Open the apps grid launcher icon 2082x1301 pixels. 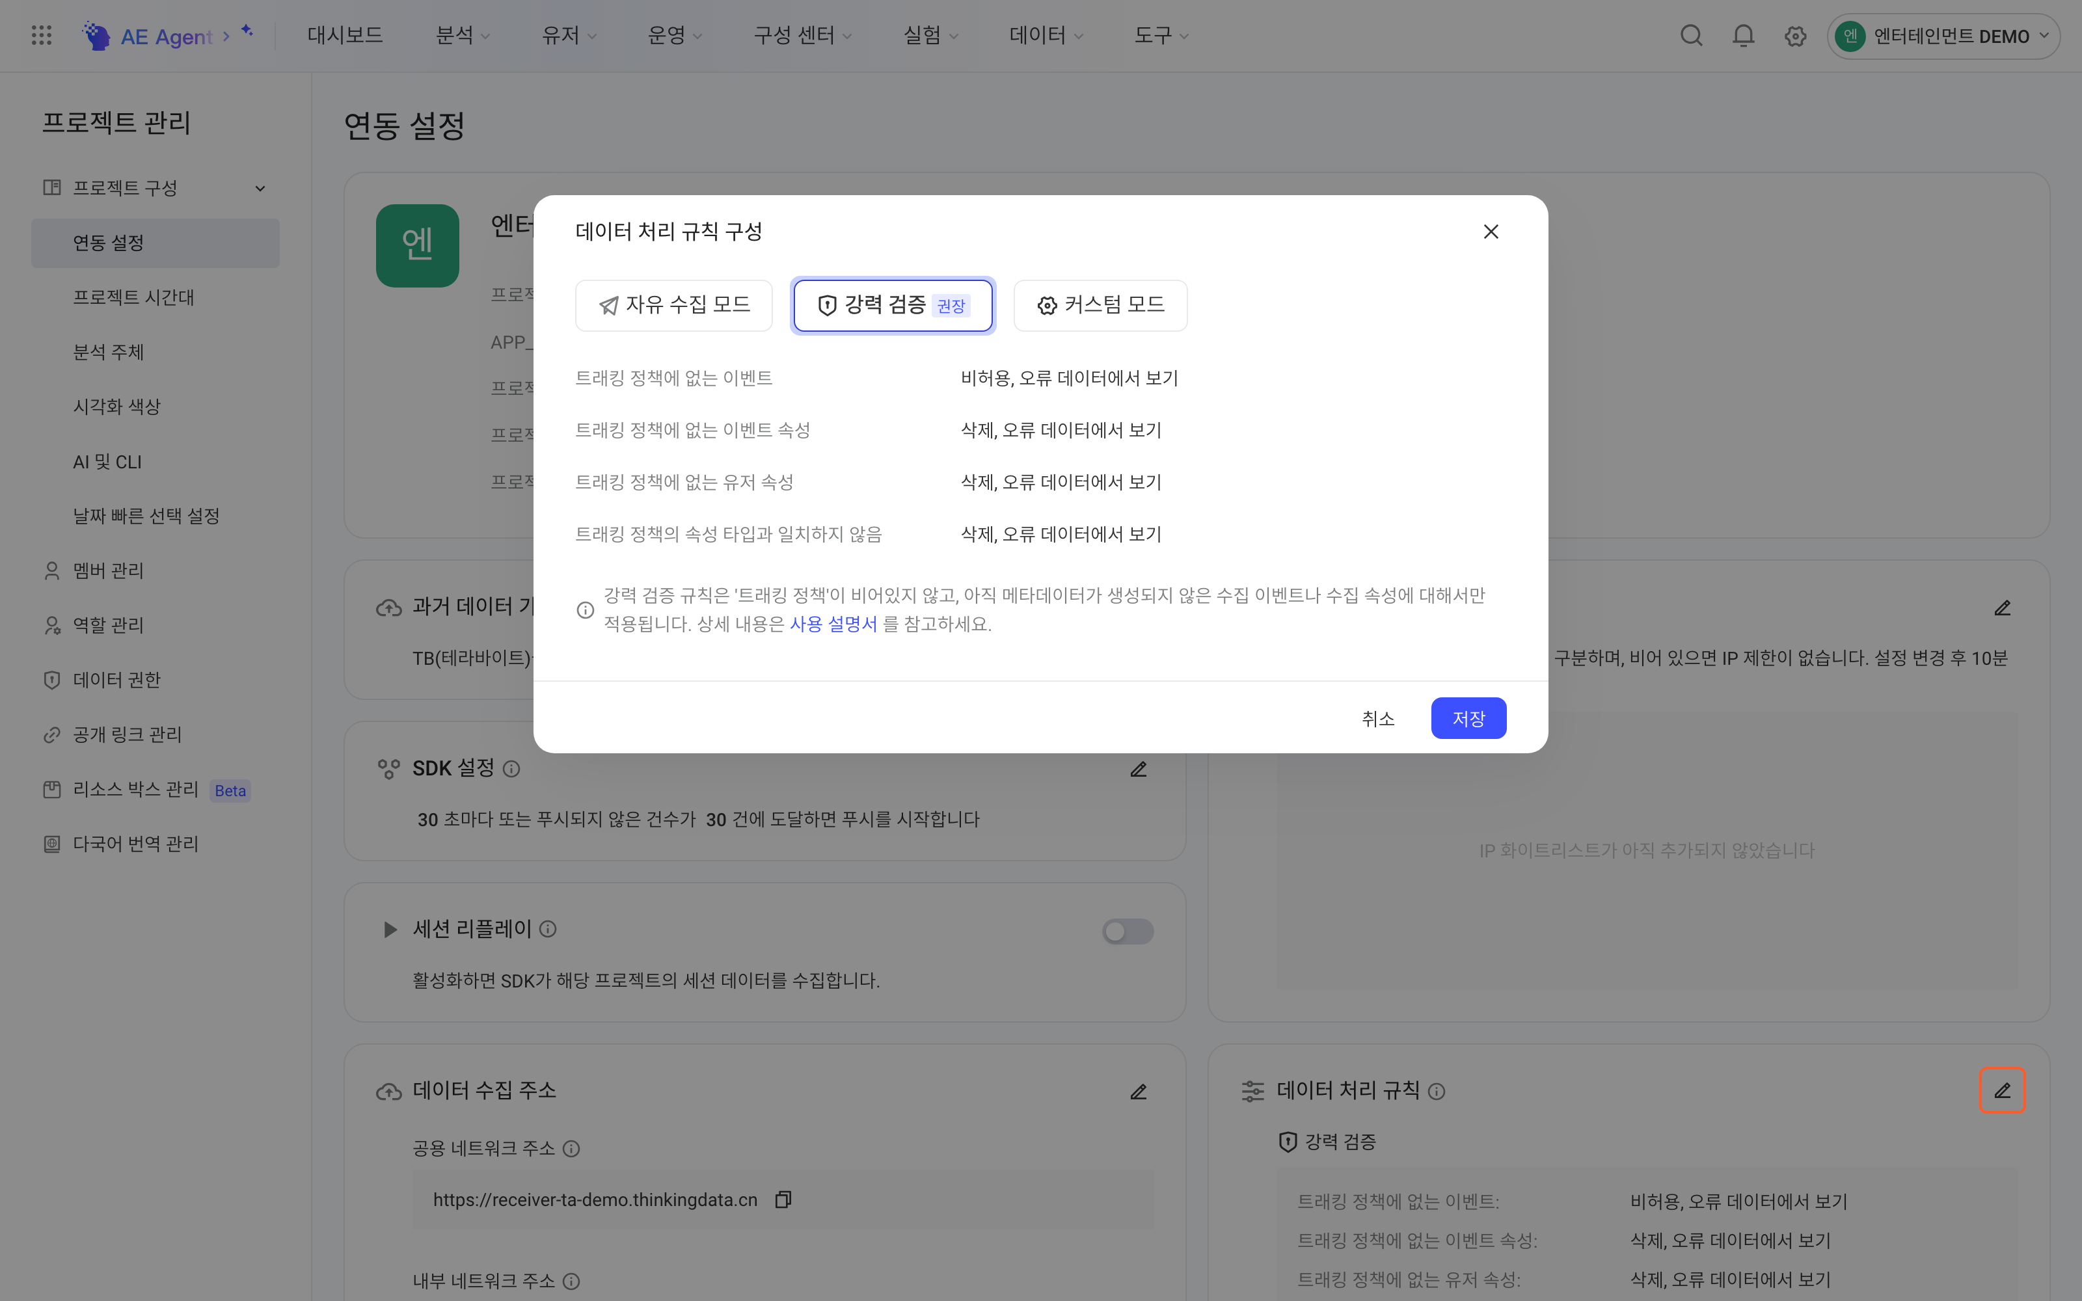[41, 35]
